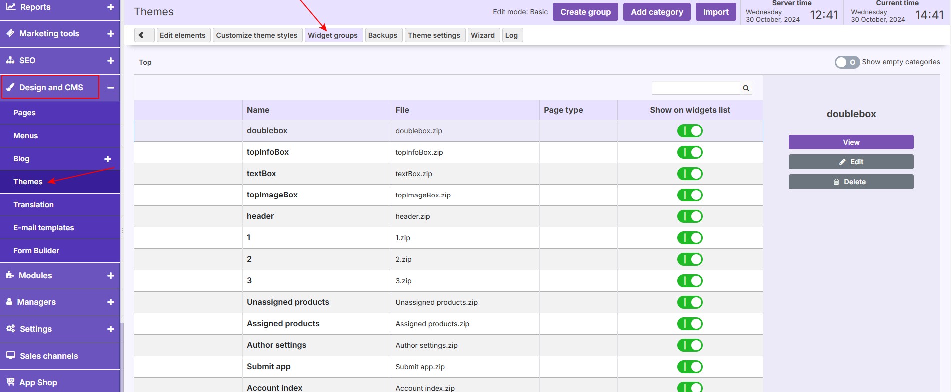The width and height of the screenshot is (951, 392).
Task: Click the Marketing tools tag icon
Action: pos(10,33)
